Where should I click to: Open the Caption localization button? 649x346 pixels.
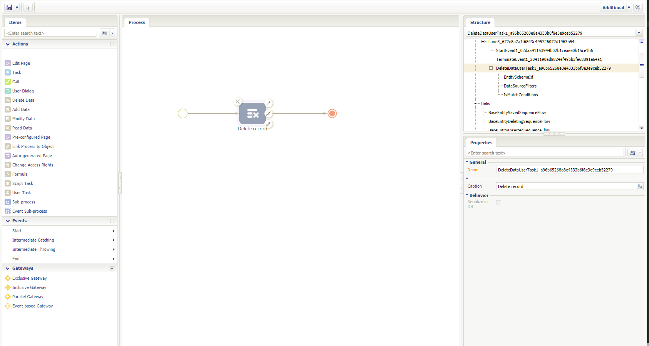click(x=640, y=186)
